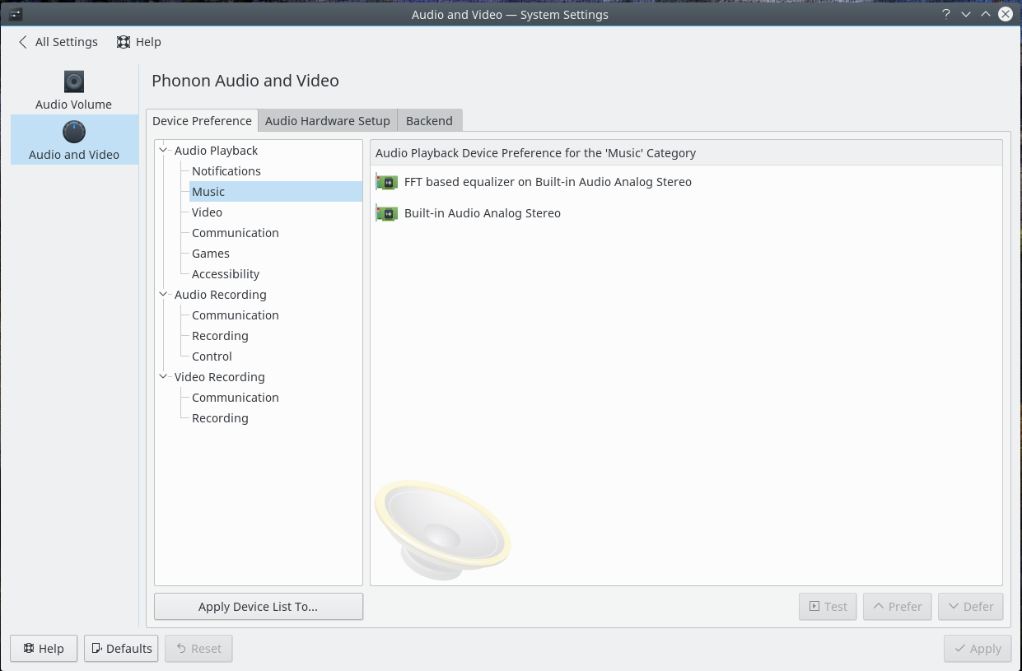This screenshot has width=1022, height=671.
Task: Select the Music category
Action: click(x=276, y=192)
